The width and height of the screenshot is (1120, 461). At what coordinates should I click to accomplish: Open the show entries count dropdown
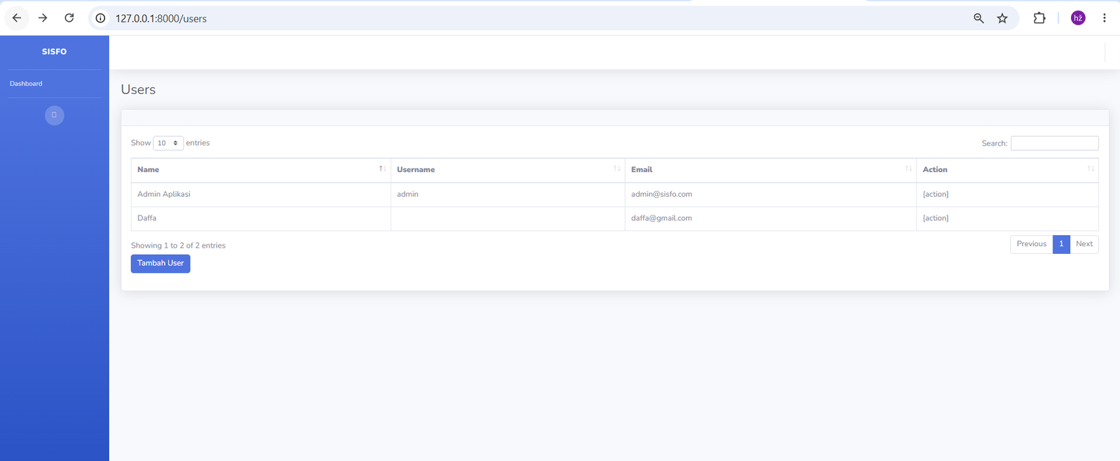pyautogui.click(x=168, y=143)
